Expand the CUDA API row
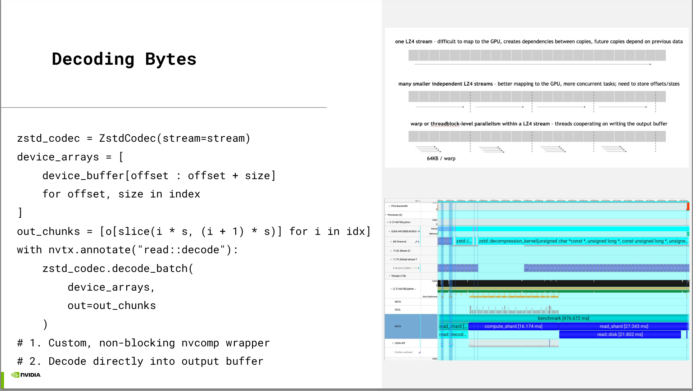Viewport: 693px width, 391px height. [393, 343]
